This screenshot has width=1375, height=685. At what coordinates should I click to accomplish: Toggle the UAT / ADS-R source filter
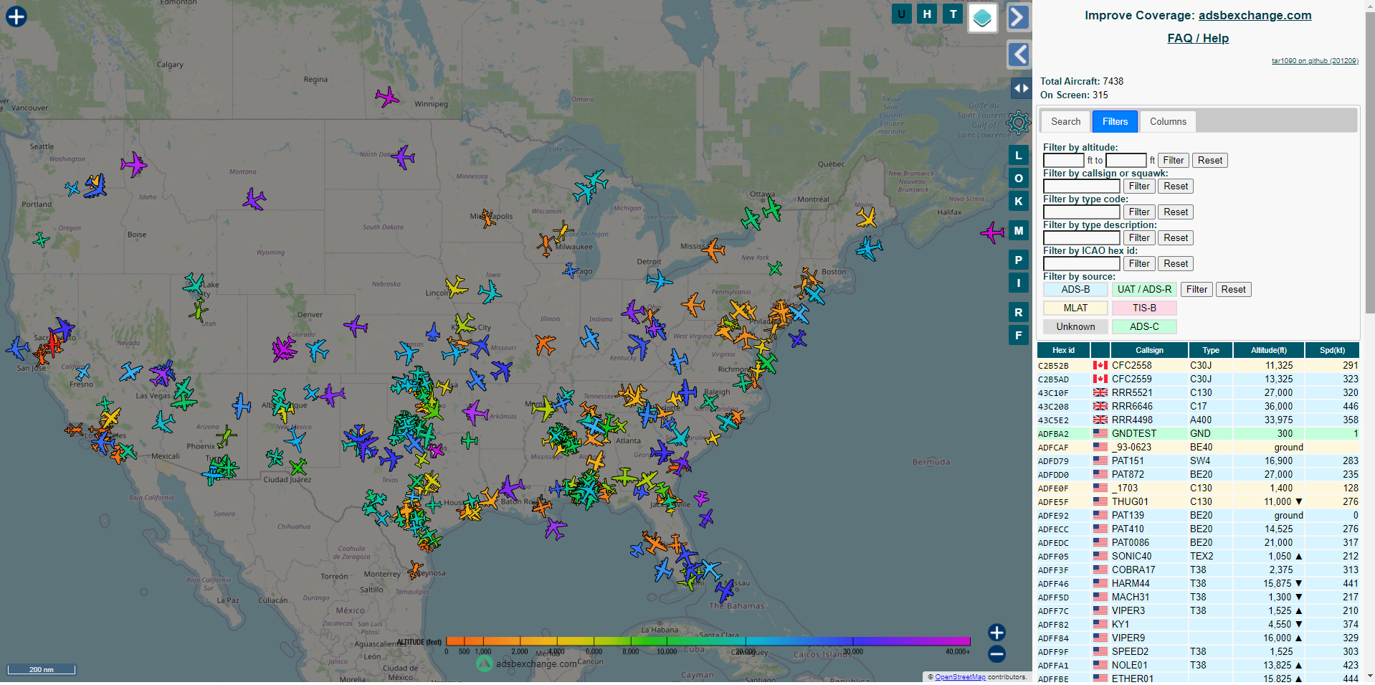coord(1144,289)
